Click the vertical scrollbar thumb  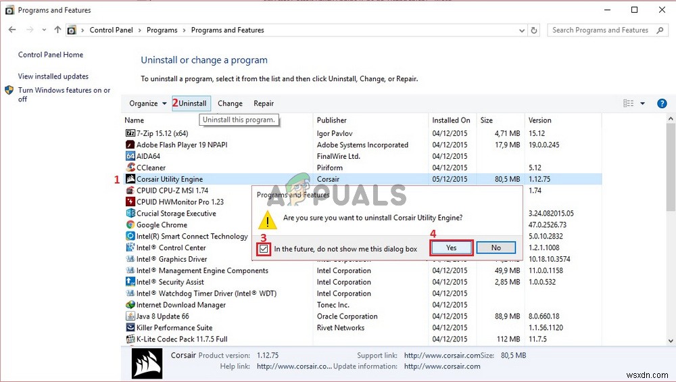(671, 167)
